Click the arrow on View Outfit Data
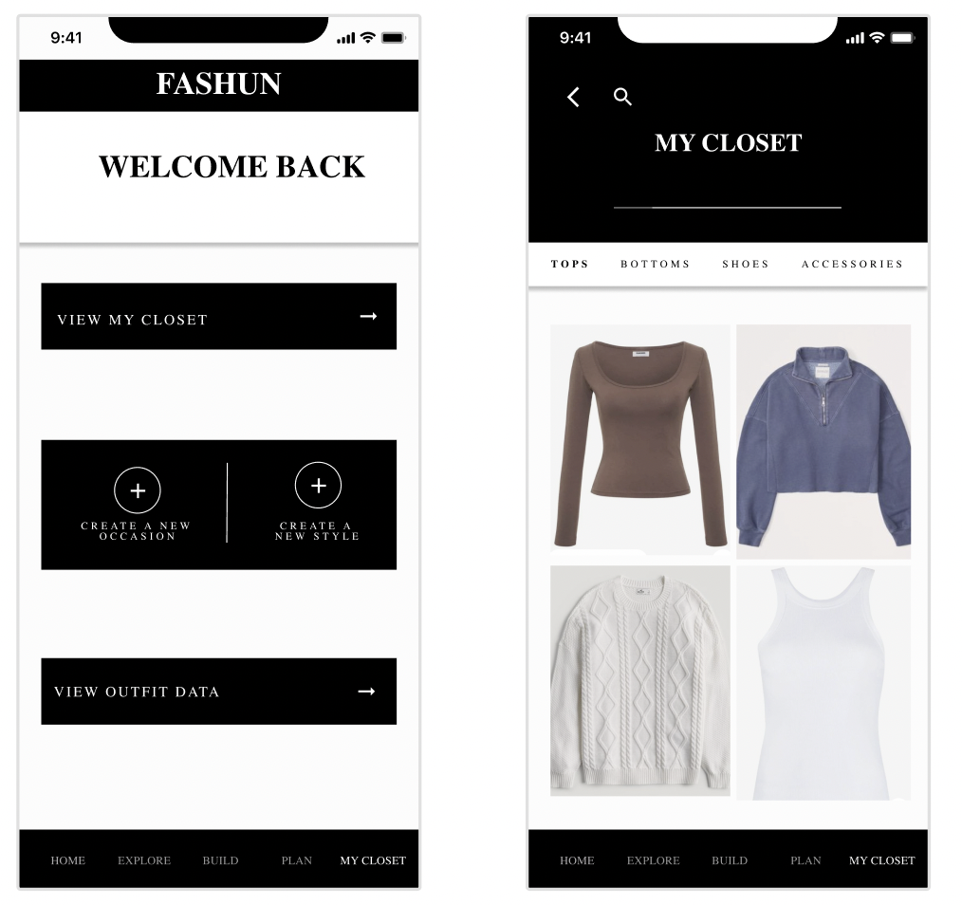Viewport: 962px width, 905px height. 366,692
